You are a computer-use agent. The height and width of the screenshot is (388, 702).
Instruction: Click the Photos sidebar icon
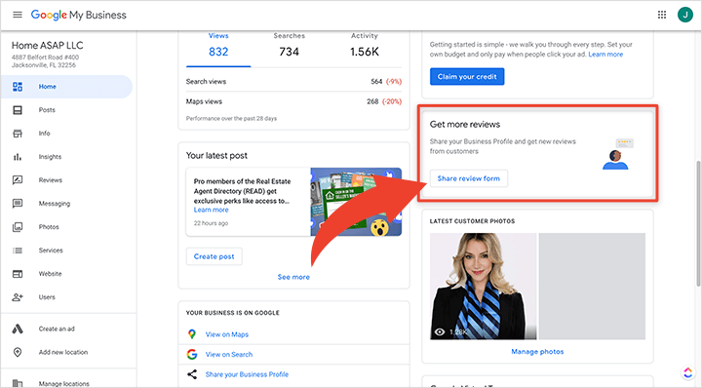click(x=18, y=227)
